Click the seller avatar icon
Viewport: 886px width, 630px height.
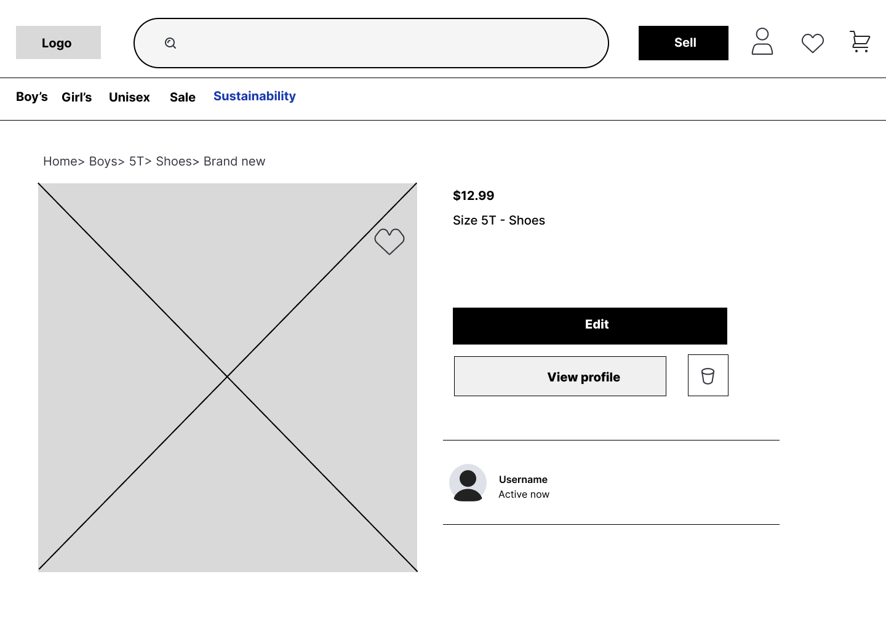(x=468, y=483)
